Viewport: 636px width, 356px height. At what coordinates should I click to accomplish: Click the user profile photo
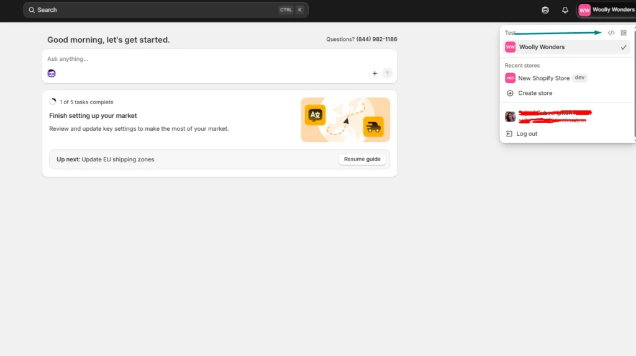click(x=511, y=117)
